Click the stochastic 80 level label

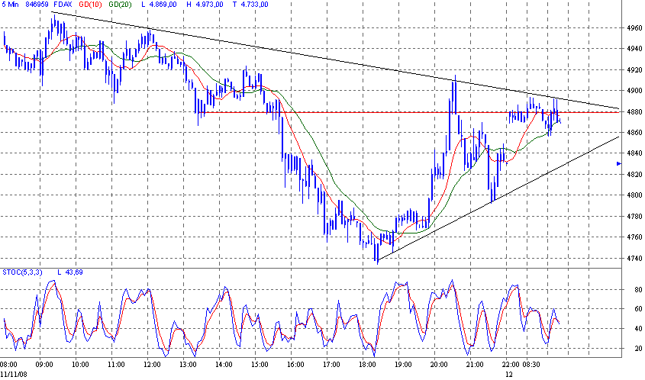click(638, 289)
